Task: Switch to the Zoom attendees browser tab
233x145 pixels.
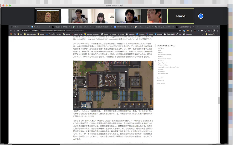Action: [x=123, y=27]
